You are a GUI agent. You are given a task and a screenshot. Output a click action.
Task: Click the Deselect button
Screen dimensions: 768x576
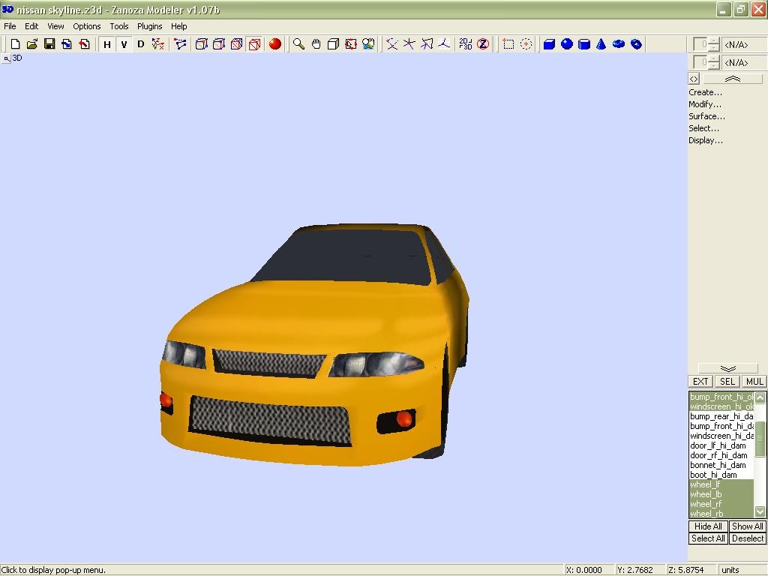pos(748,538)
